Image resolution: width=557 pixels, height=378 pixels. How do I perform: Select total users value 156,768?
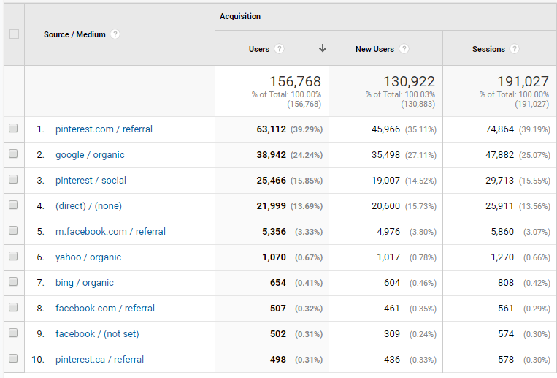(x=295, y=81)
